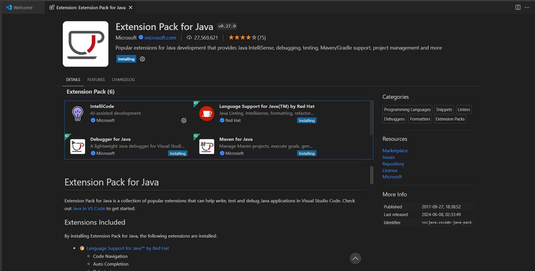Switch to the FEATURES tab
The height and width of the screenshot is (271, 535).
click(96, 80)
